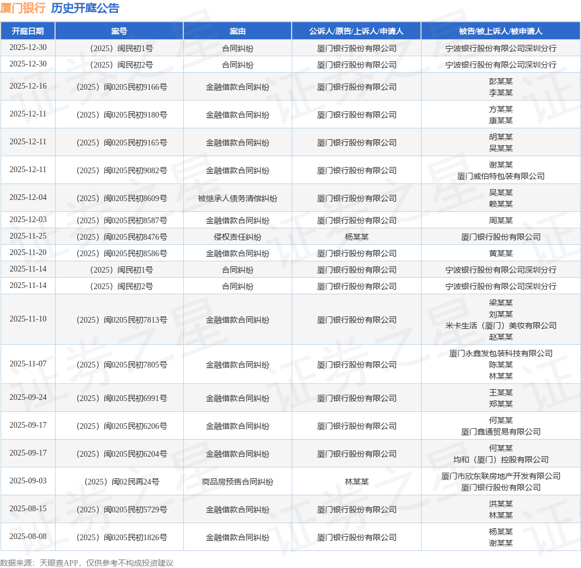Click the 案号 column header
Viewport: 581px width, 568px height.
click(x=119, y=31)
